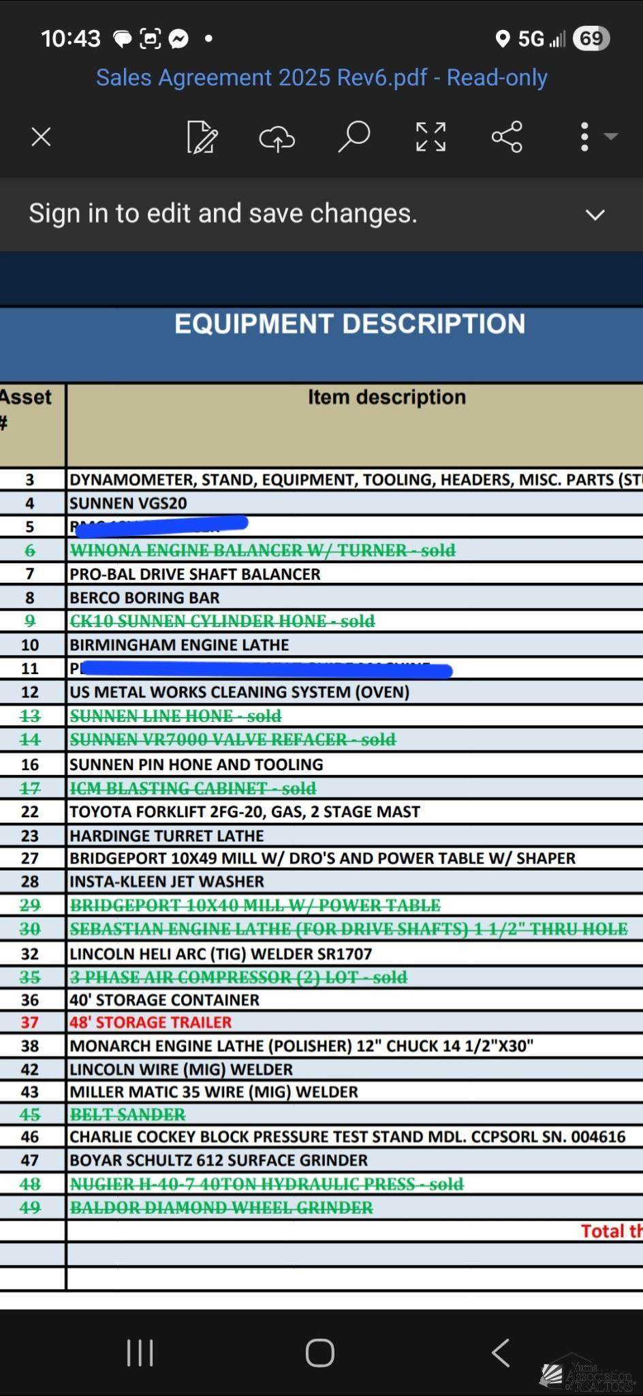The width and height of the screenshot is (643, 1396).
Task: Tap the Sign in to edit banner text
Action: (223, 213)
